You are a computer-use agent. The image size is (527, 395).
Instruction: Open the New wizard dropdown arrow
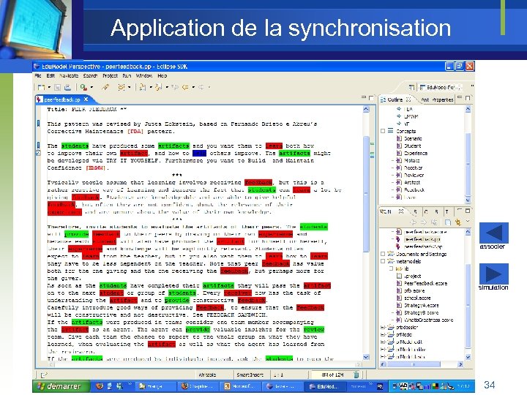[49, 87]
